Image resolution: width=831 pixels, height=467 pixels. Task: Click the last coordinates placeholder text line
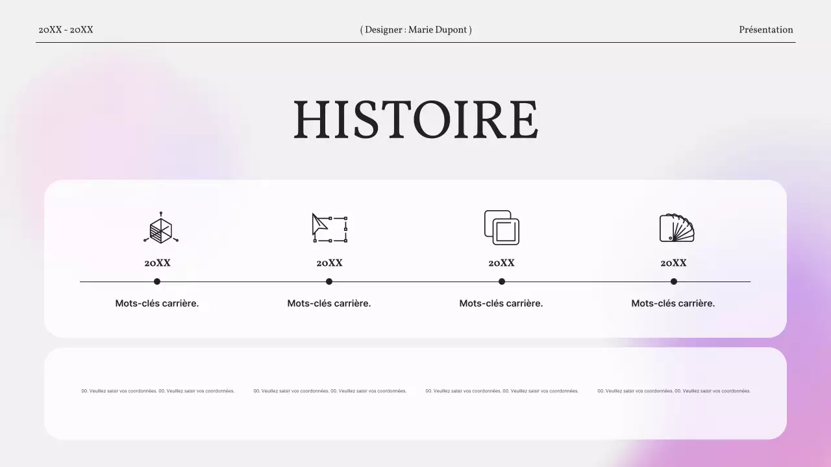pos(673,390)
